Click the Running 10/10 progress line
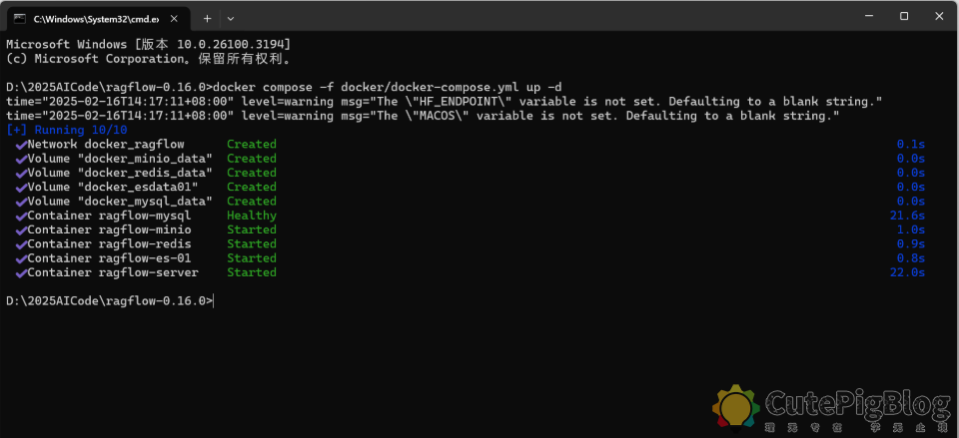Viewport: 959px width, 438px height. pyautogui.click(x=67, y=130)
